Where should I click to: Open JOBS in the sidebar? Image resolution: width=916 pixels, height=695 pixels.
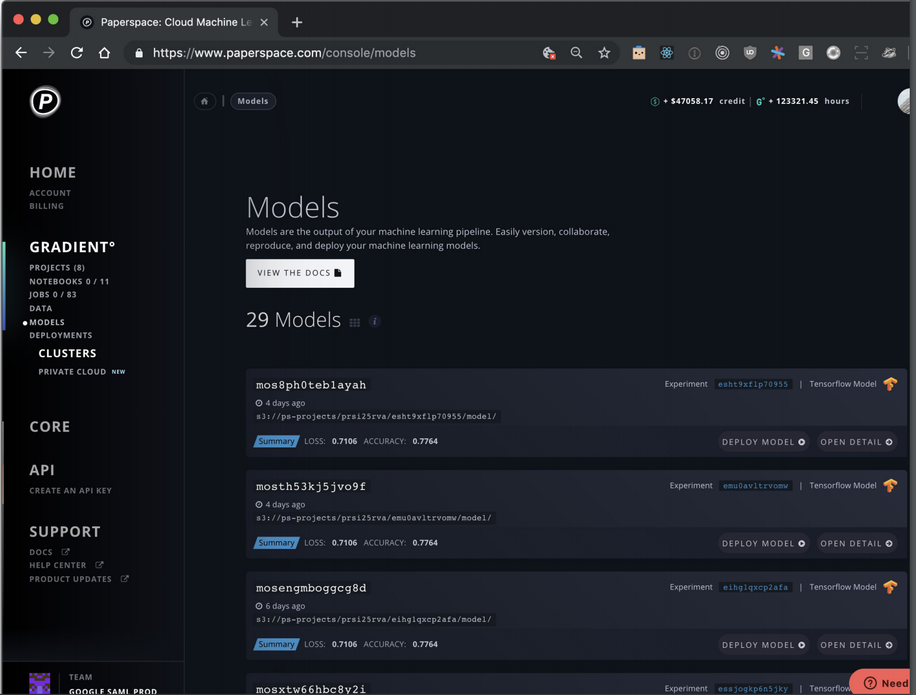[x=53, y=295]
